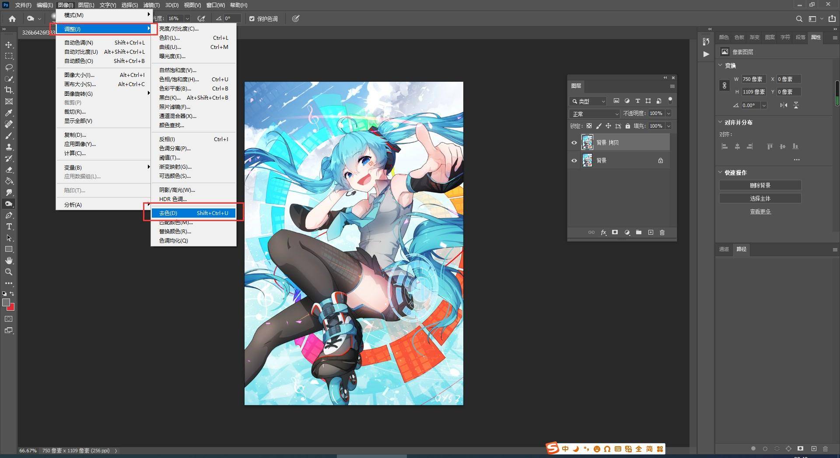Switch to the 路径 tab
Screen dimensions: 840x458
point(742,249)
